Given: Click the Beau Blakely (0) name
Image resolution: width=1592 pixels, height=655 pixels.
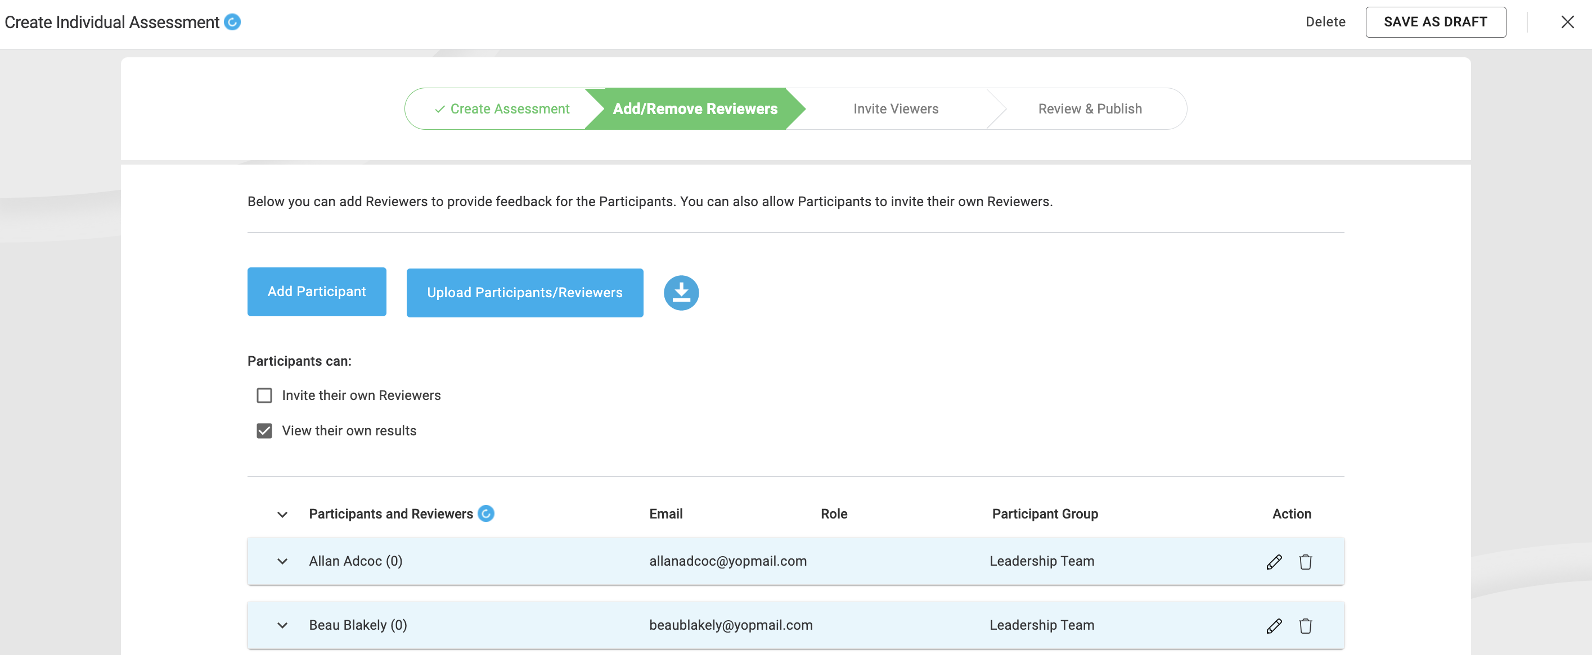Looking at the screenshot, I should click(x=358, y=625).
